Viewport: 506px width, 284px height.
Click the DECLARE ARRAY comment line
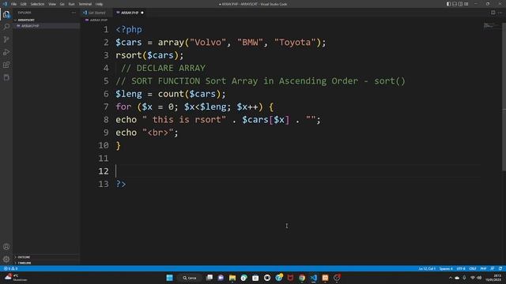164,68
